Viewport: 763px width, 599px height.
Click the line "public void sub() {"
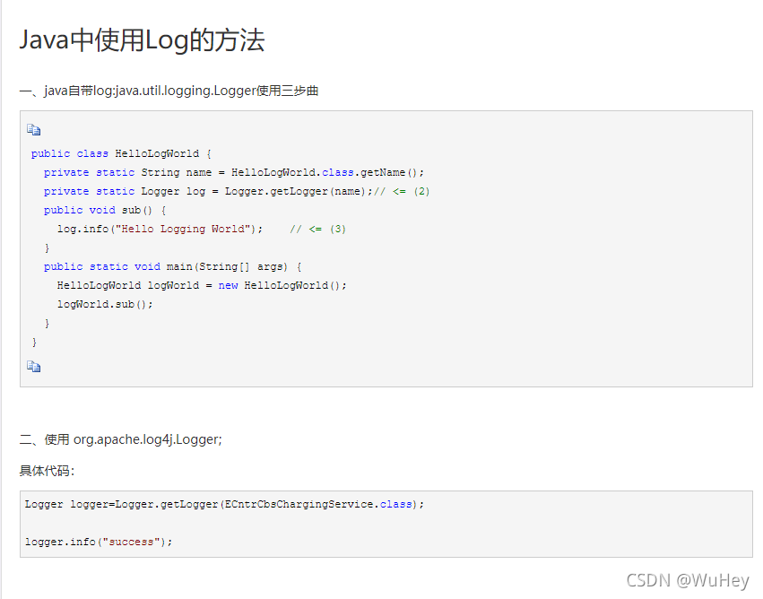tap(105, 210)
